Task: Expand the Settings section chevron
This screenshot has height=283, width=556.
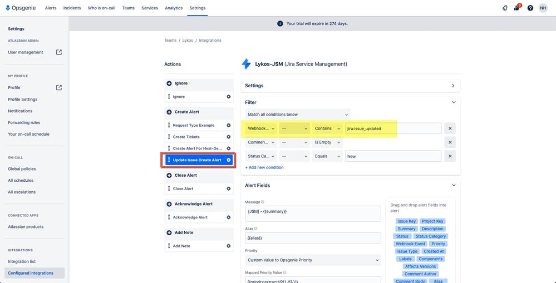Action: tap(453, 86)
